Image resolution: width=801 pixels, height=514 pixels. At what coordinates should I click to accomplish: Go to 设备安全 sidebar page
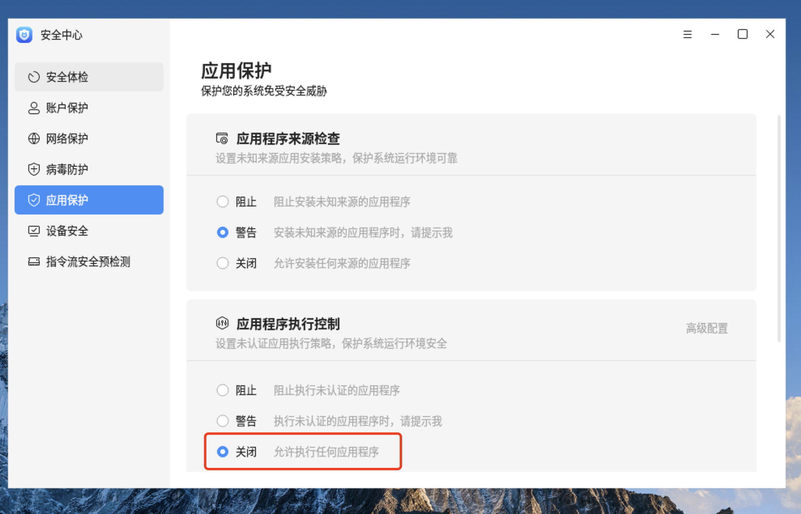click(67, 231)
